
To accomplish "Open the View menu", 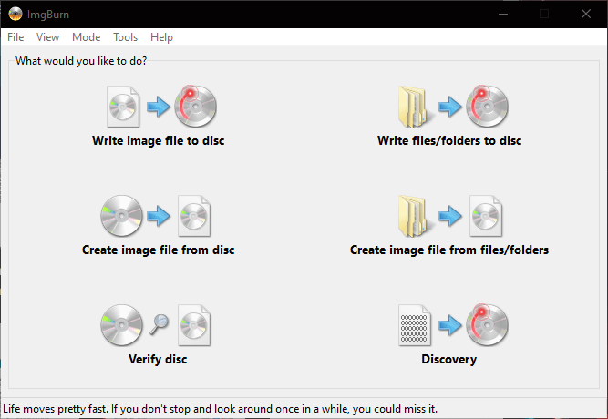I will pos(47,37).
